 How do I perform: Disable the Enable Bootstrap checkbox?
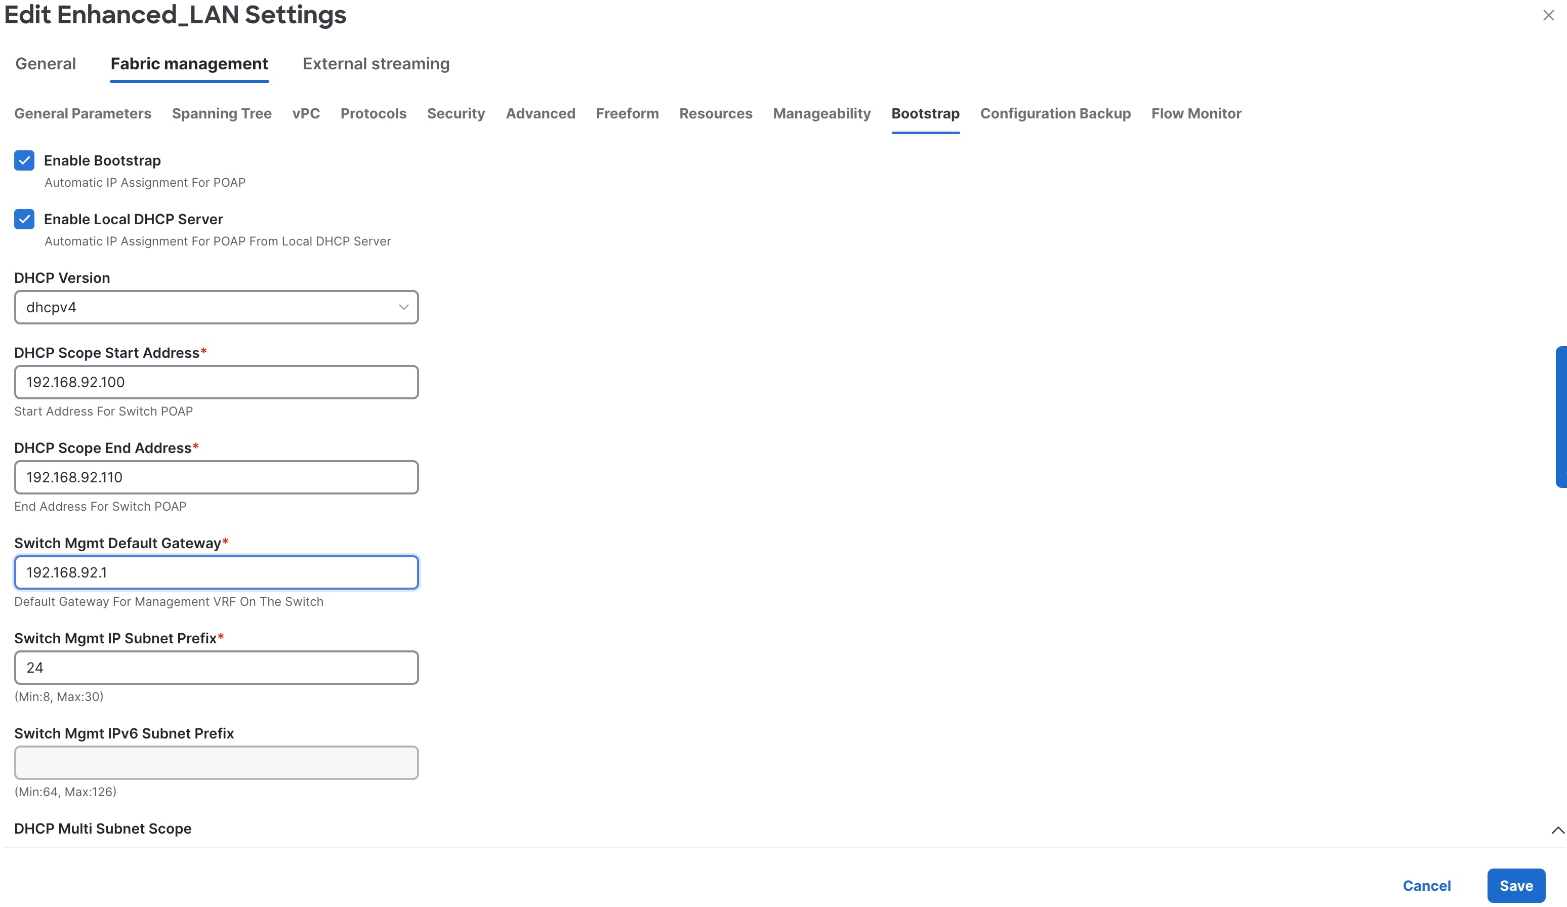[24, 160]
